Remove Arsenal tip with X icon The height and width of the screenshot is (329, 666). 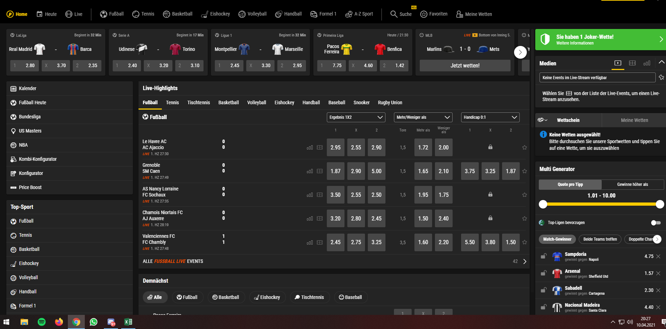(x=658, y=274)
